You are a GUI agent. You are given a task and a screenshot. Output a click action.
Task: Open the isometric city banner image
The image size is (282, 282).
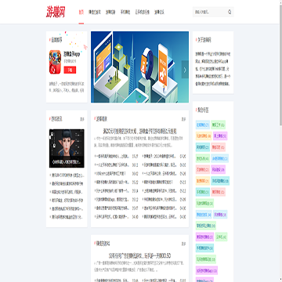click(x=139, y=67)
